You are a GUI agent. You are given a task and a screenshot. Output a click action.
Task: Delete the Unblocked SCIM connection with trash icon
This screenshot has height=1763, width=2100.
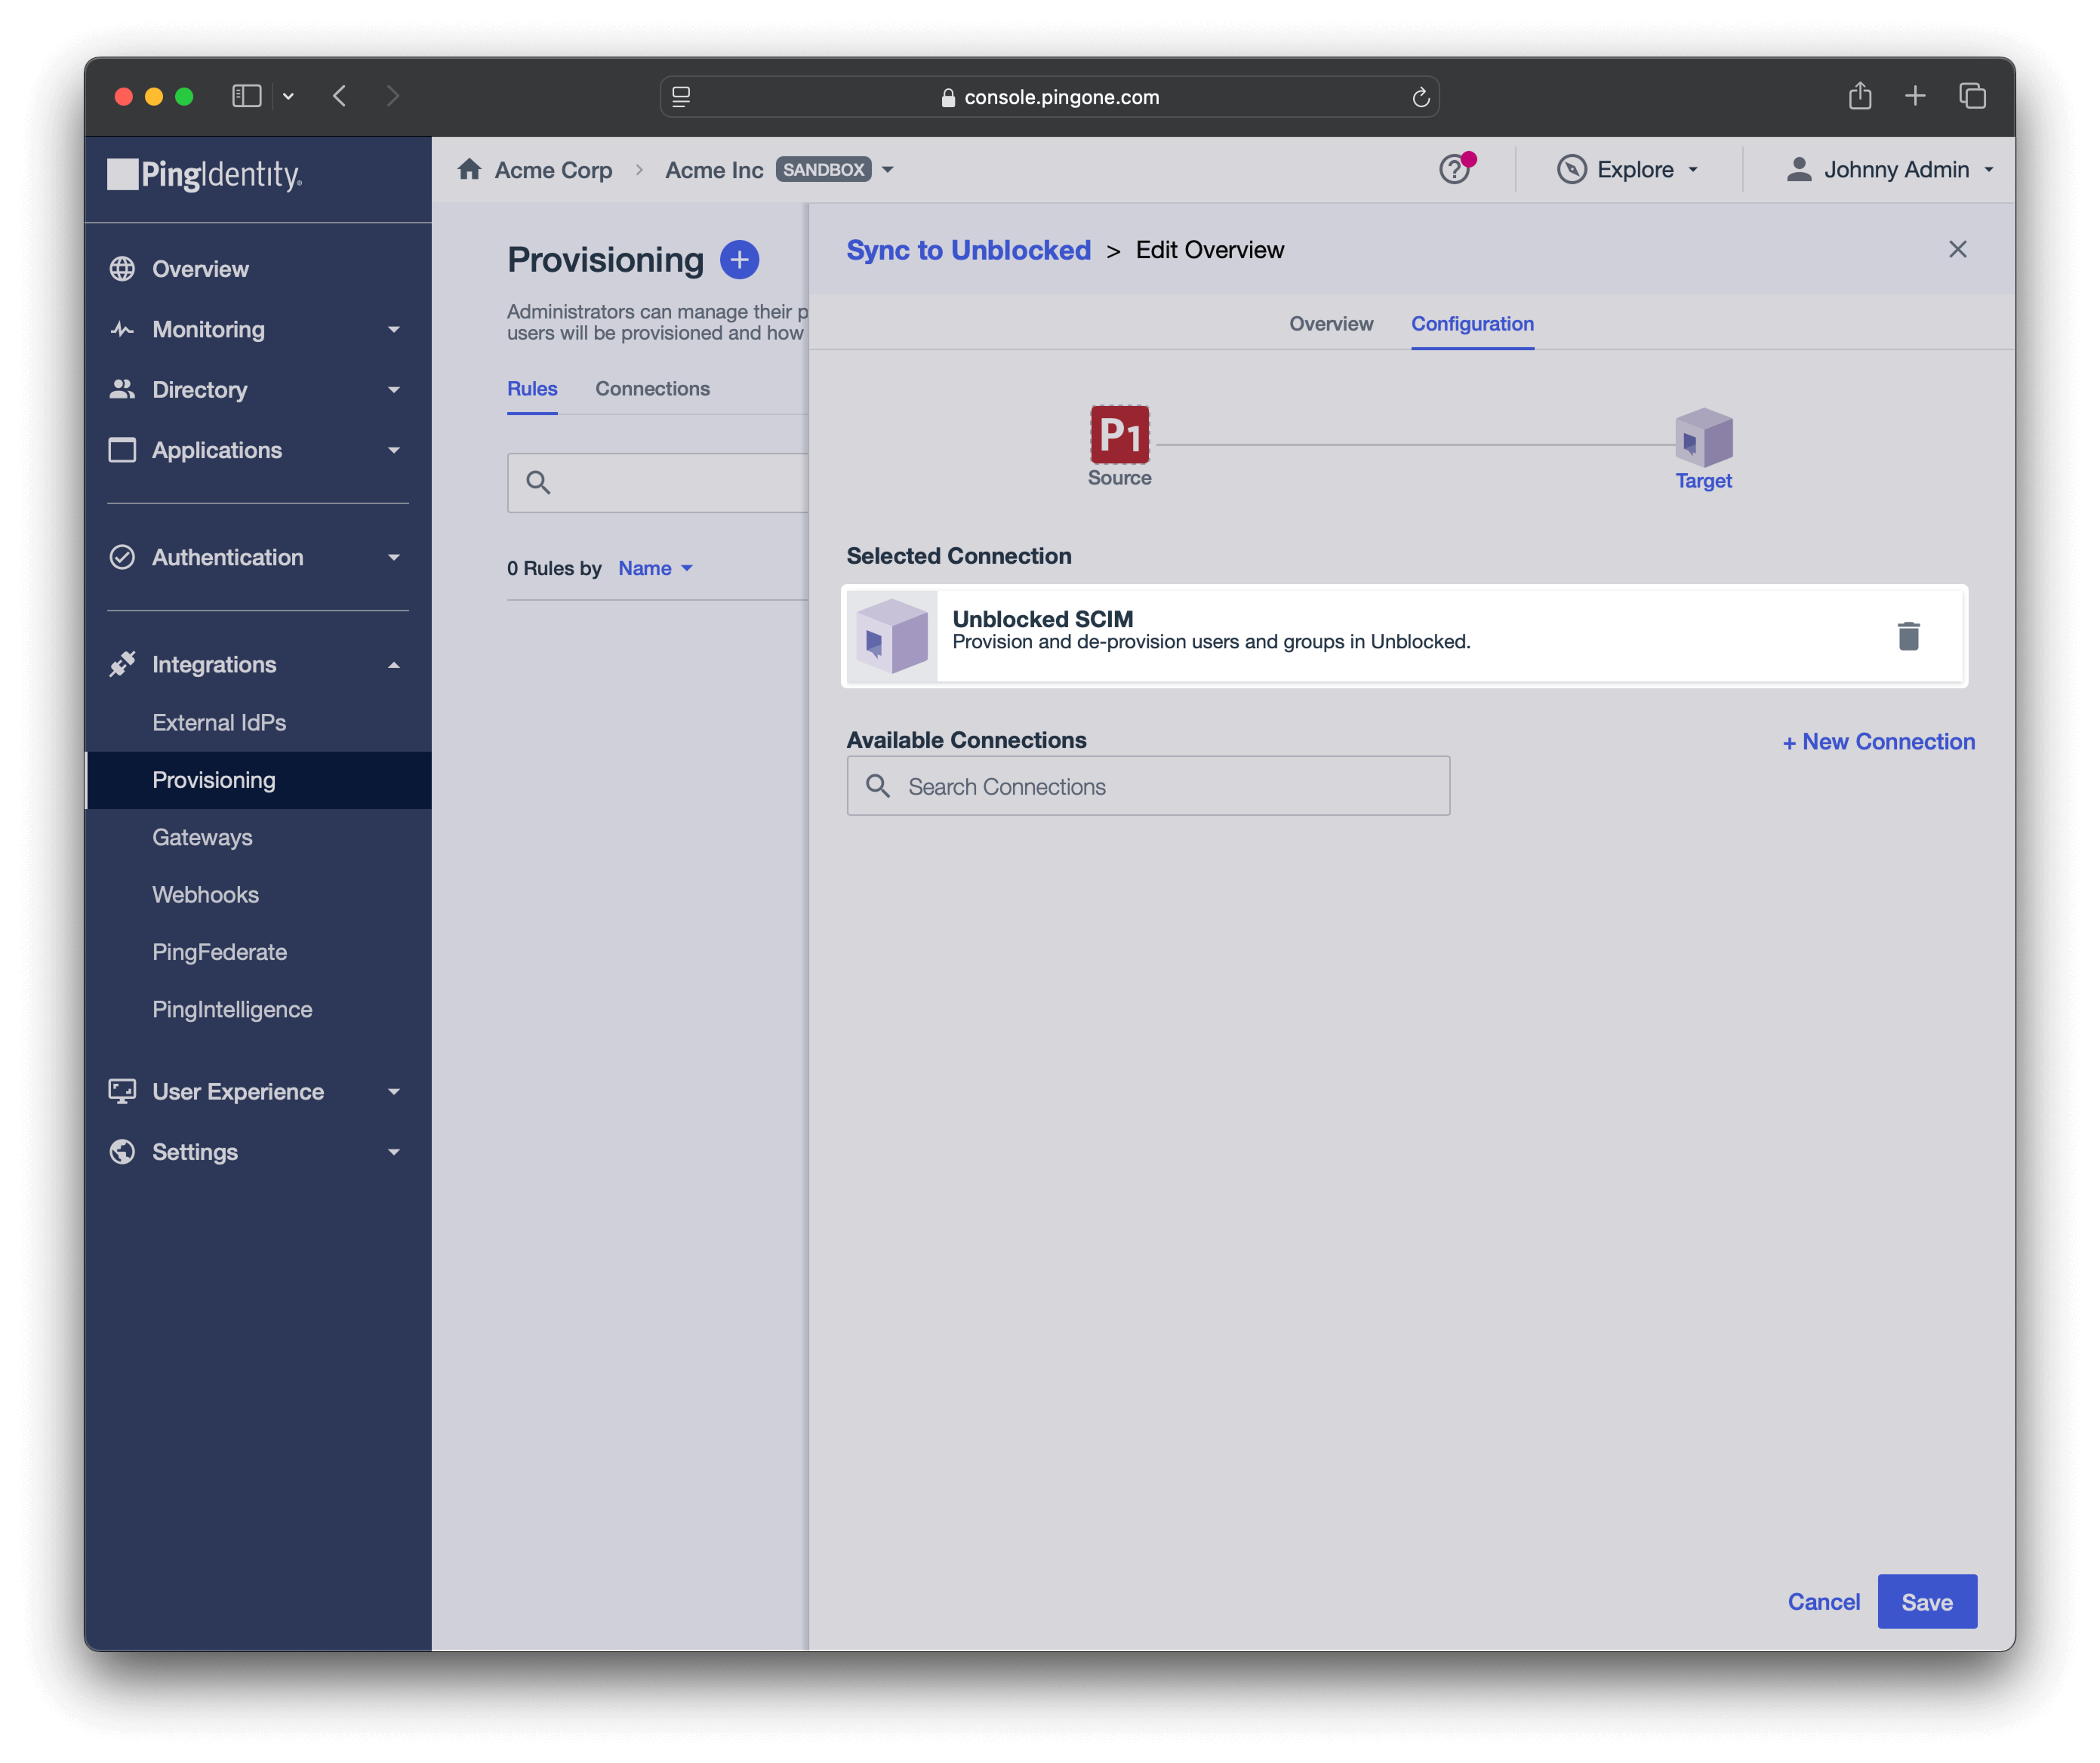click(1908, 636)
